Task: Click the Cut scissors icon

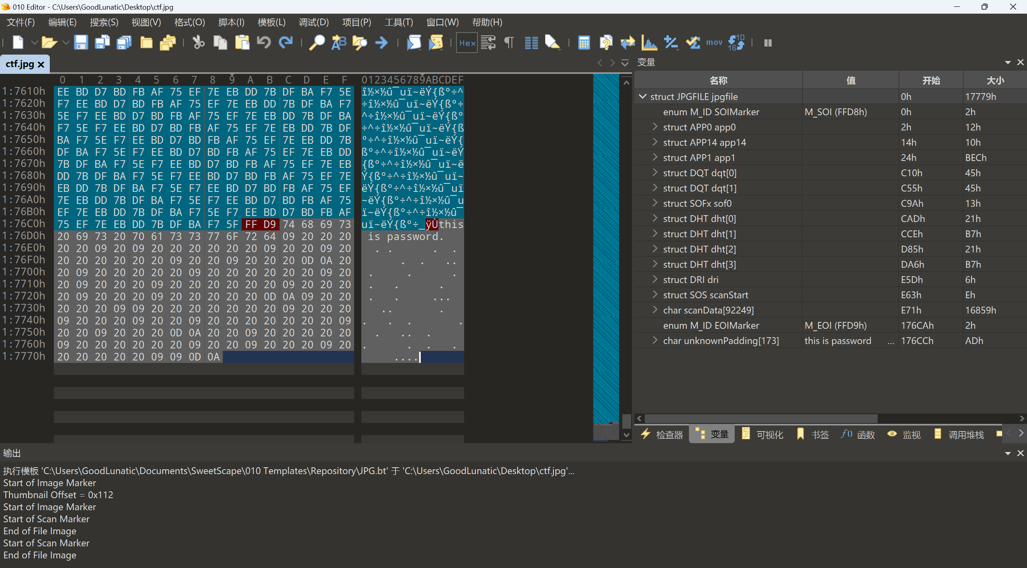Action: click(x=198, y=43)
